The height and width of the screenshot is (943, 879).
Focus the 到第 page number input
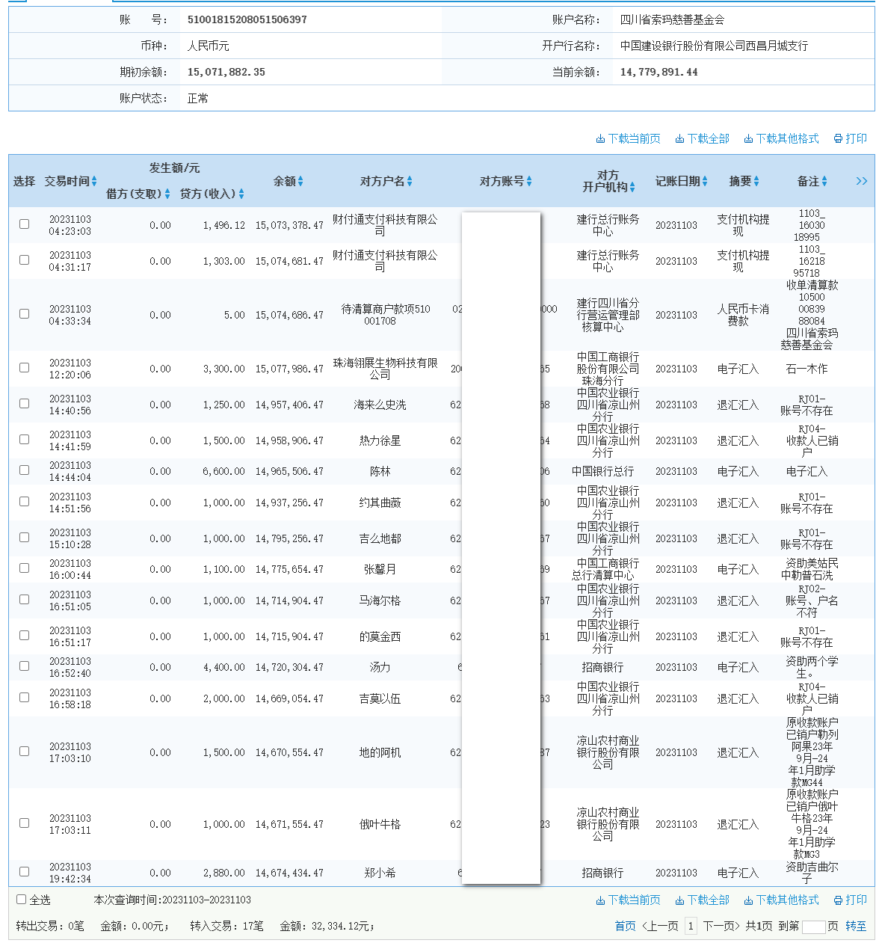pos(813,927)
